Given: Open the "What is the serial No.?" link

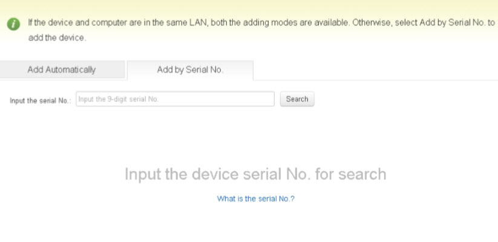Looking at the screenshot, I should 255,199.
